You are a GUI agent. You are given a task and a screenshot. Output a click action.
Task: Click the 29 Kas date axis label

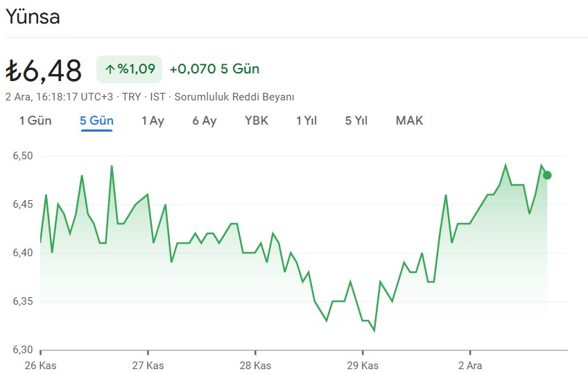(363, 366)
